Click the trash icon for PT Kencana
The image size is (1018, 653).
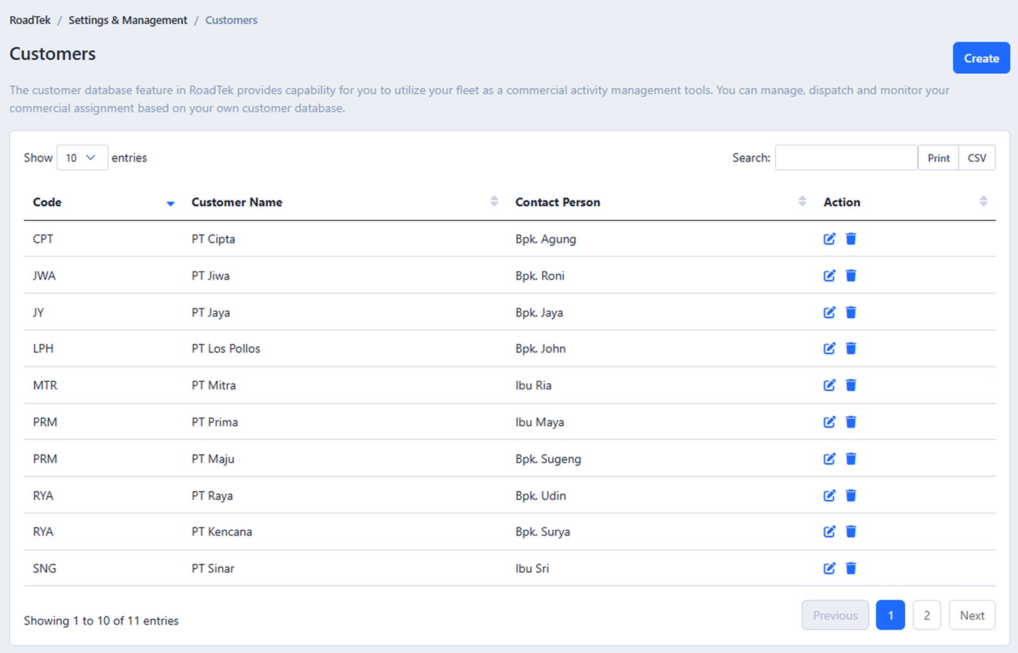(851, 531)
